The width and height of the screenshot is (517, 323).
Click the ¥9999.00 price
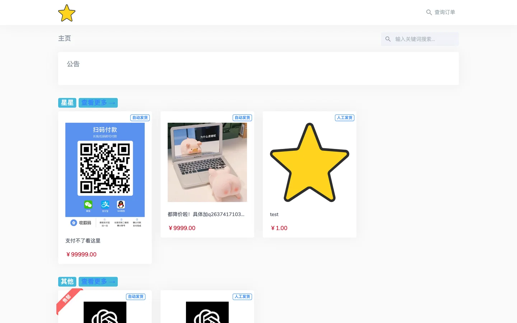click(x=182, y=228)
